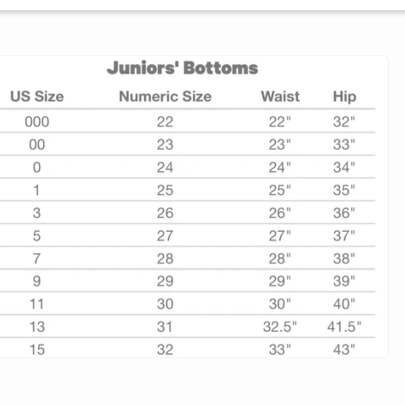405x405 pixels.
Task: Click the Waist column header
Action: pyautogui.click(x=280, y=96)
